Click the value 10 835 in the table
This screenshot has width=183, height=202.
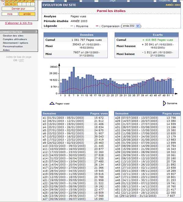point(171,133)
